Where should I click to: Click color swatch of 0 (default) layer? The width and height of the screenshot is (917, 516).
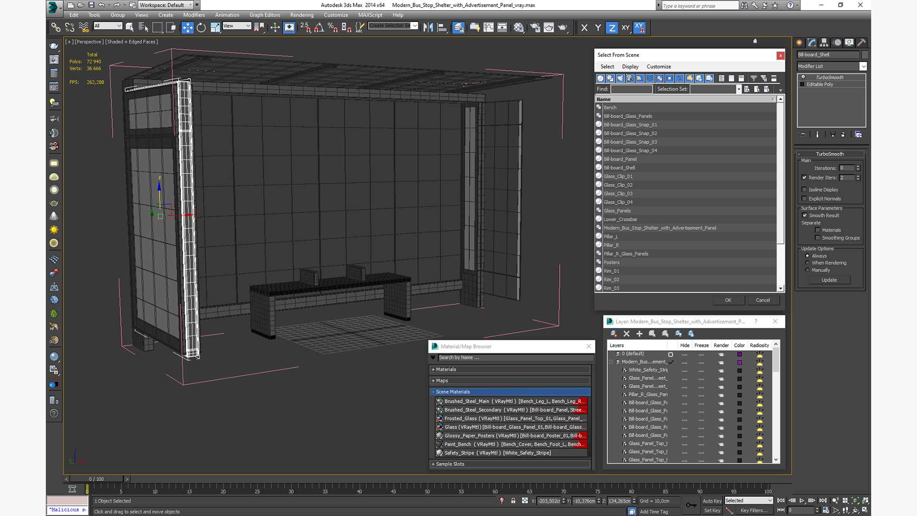pyautogui.click(x=739, y=354)
